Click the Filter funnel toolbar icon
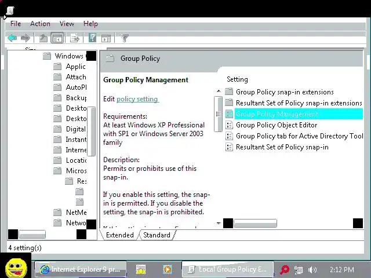This screenshot has height=278, width=371. coord(124,38)
